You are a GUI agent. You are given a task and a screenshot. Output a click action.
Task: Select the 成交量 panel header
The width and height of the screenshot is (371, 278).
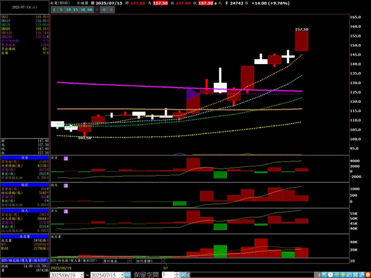click(x=25, y=236)
